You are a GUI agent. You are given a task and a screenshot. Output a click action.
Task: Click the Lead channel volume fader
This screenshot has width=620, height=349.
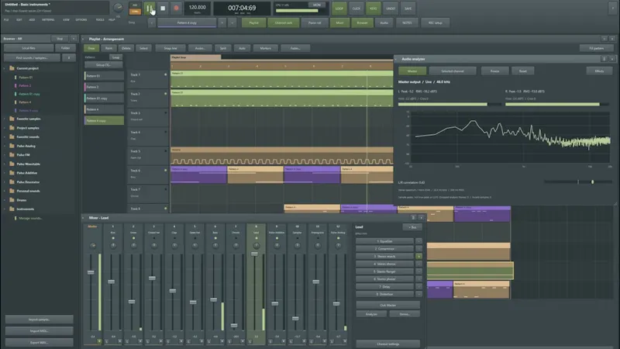tap(254, 254)
